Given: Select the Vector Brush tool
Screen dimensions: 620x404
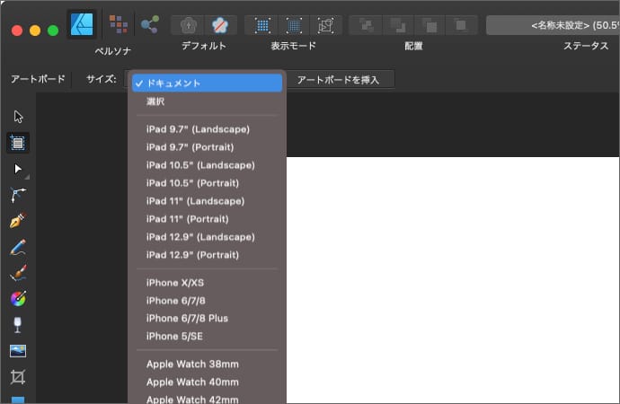Looking at the screenshot, I should [18, 272].
